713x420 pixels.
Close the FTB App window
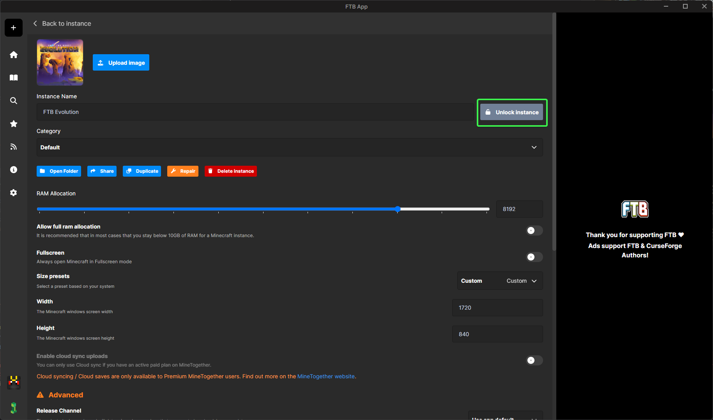click(x=704, y=6)
